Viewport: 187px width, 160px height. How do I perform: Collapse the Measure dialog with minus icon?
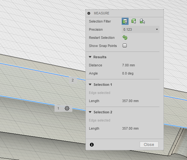[x=89, y=13]
